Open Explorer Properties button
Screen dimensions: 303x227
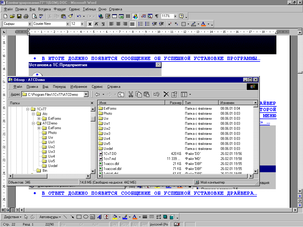pos(174,95)
